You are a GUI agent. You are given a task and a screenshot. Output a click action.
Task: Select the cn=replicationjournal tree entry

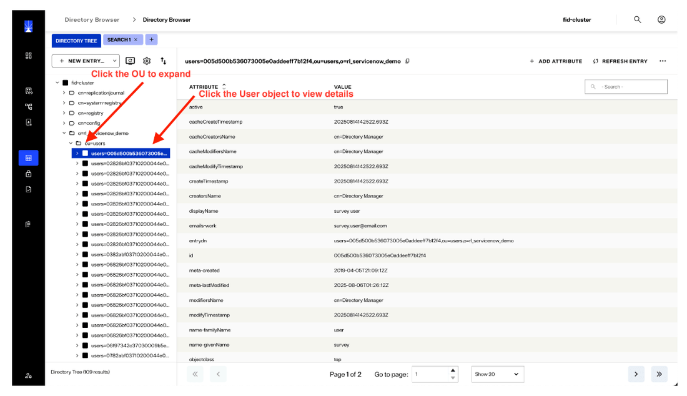tap(101, 93)
